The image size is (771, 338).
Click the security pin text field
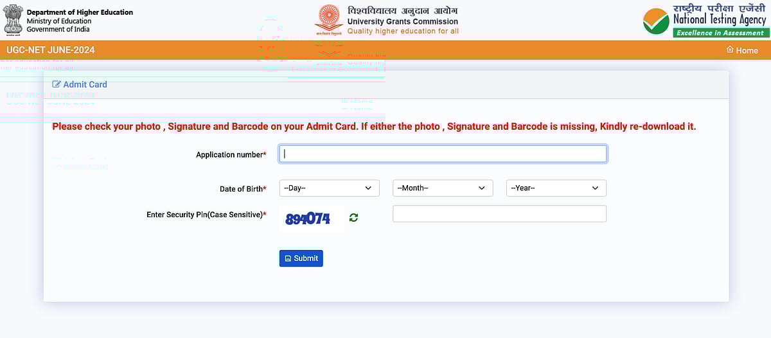point(499,214)
